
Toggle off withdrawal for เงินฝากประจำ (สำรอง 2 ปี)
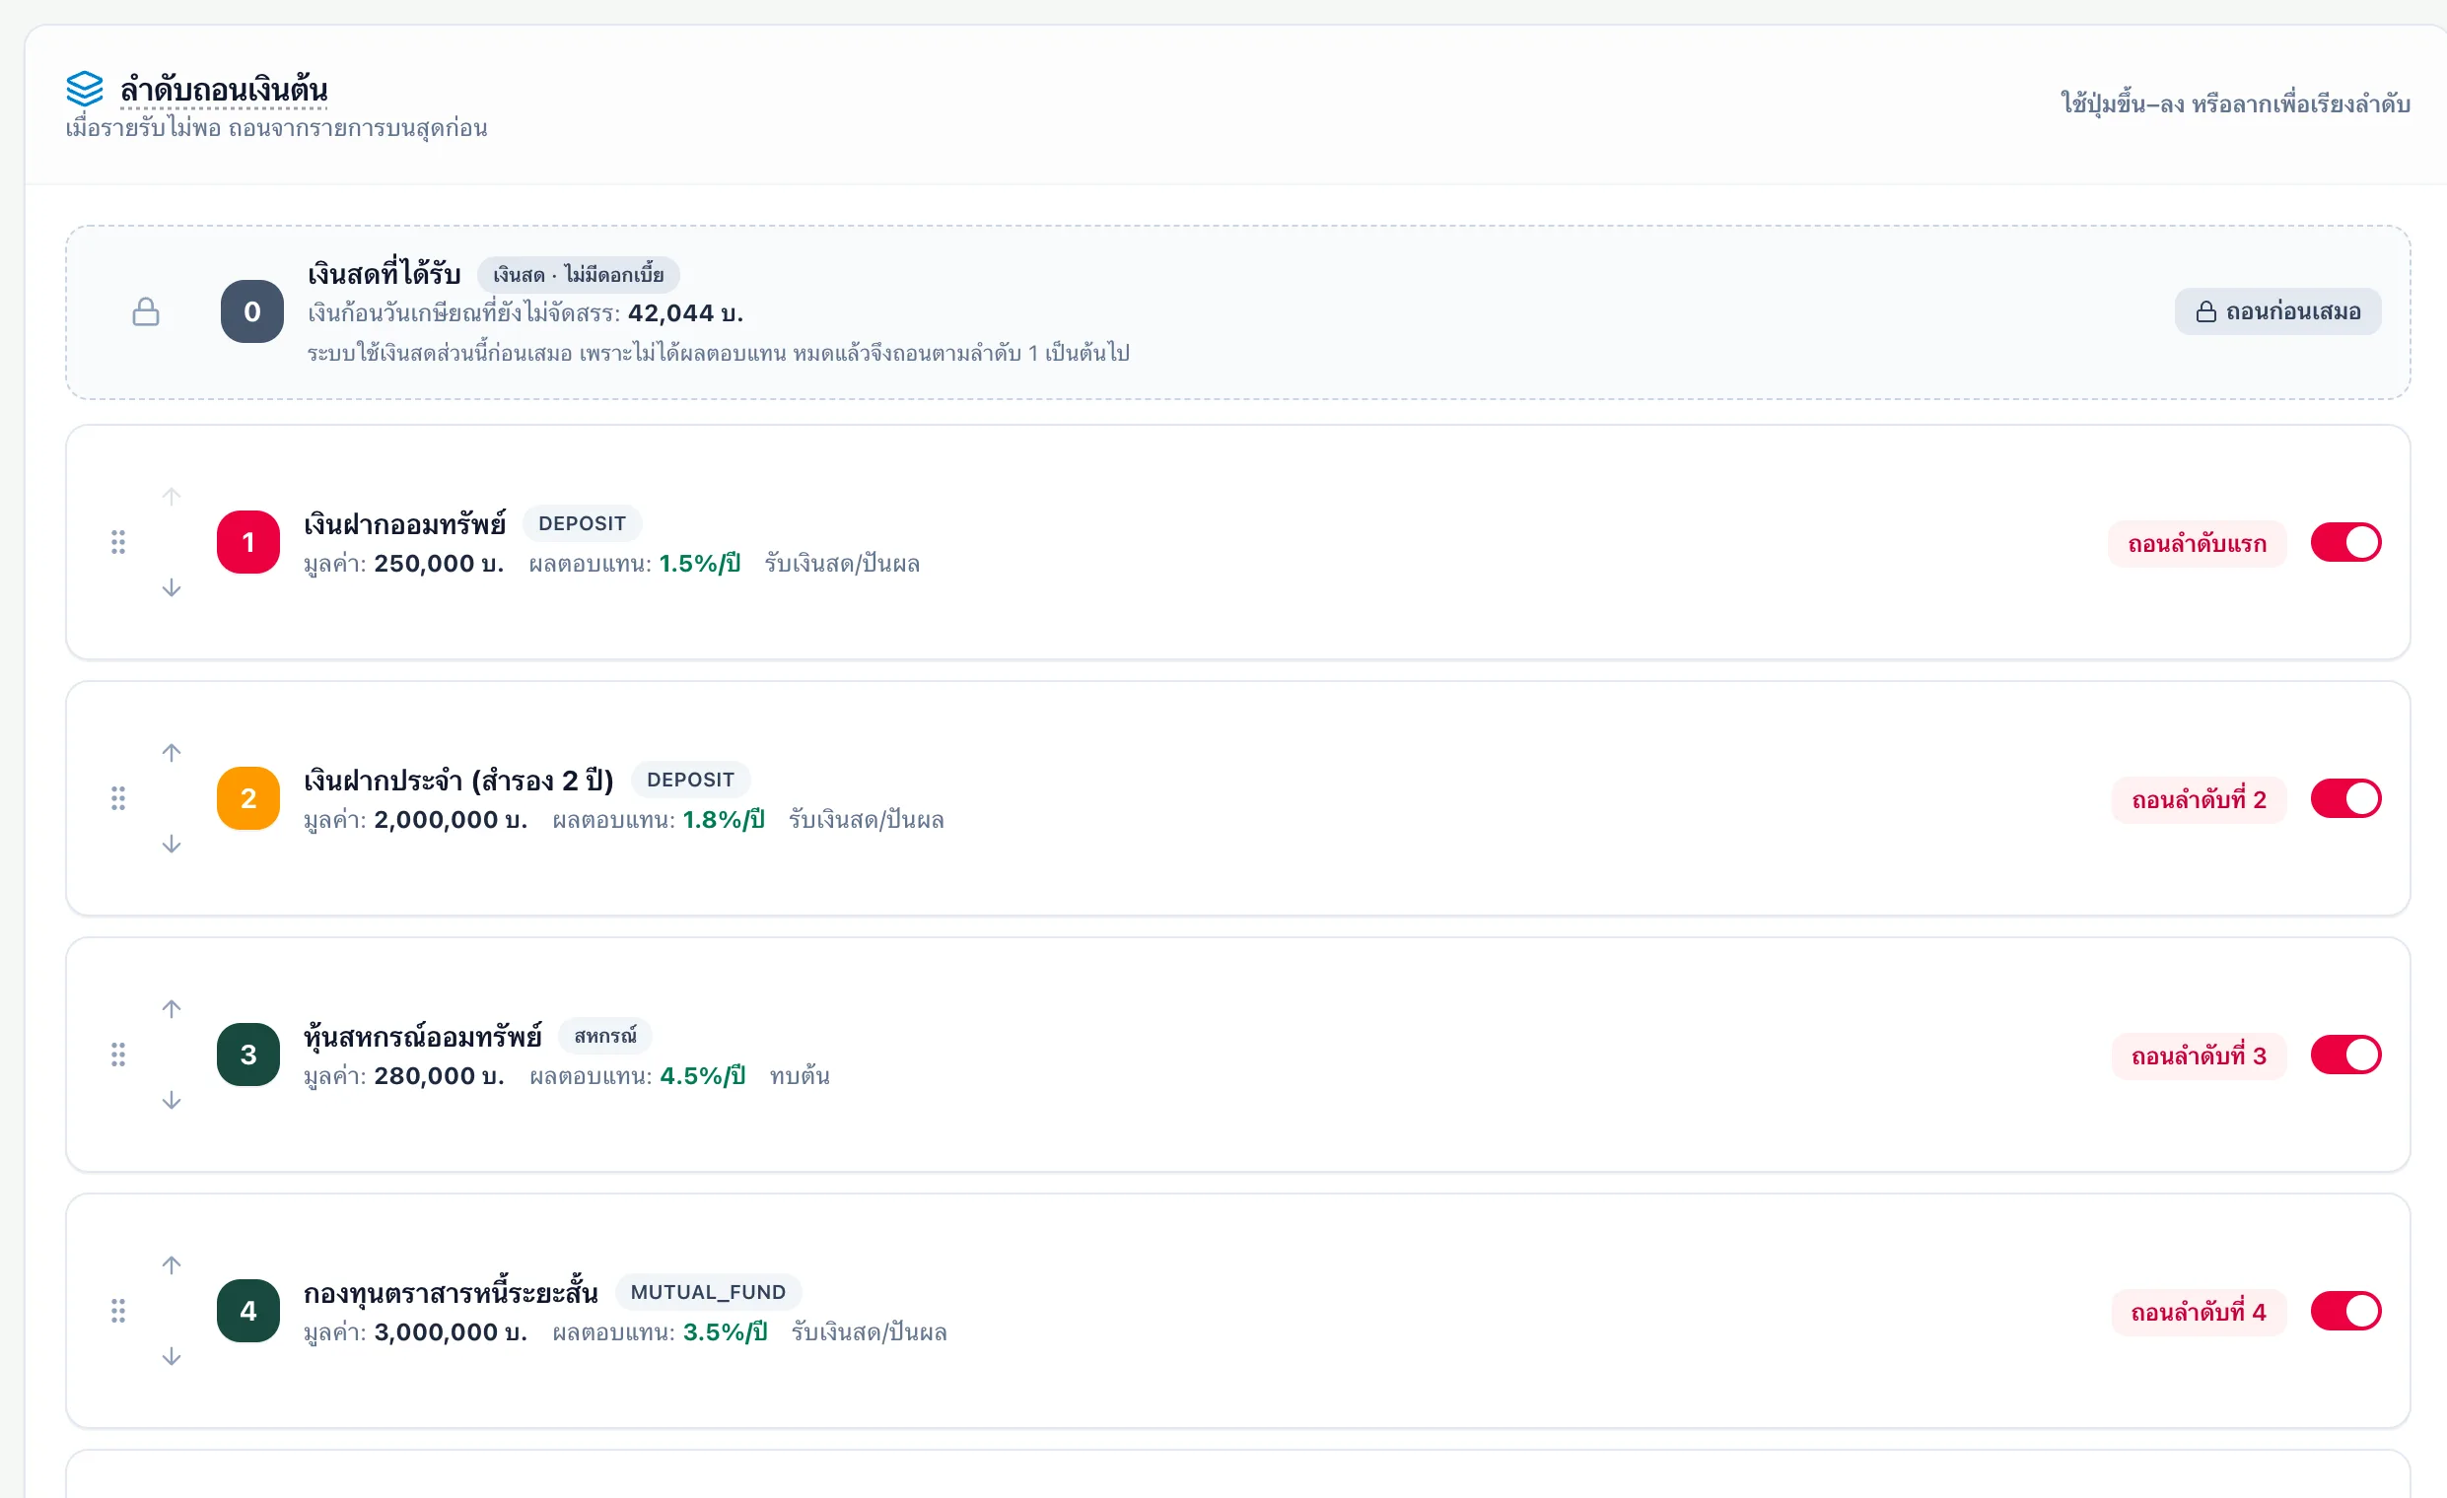pyautogui.click(x=2345, y=798)
